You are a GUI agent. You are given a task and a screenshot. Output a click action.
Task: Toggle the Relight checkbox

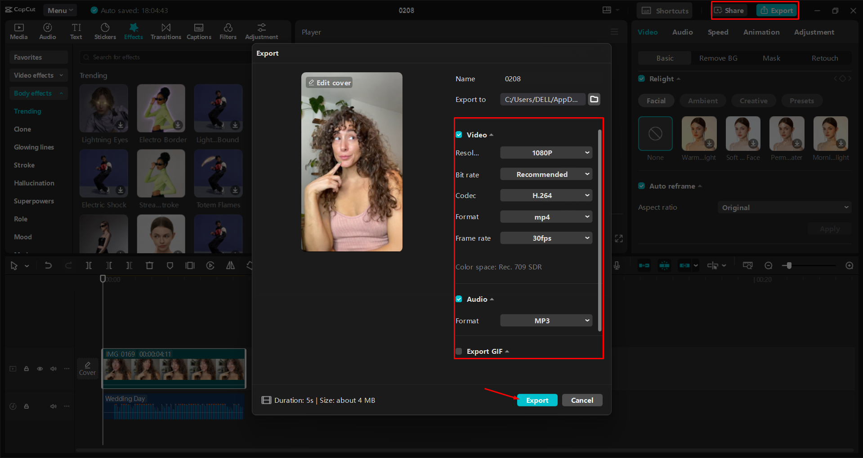point(641,79)
